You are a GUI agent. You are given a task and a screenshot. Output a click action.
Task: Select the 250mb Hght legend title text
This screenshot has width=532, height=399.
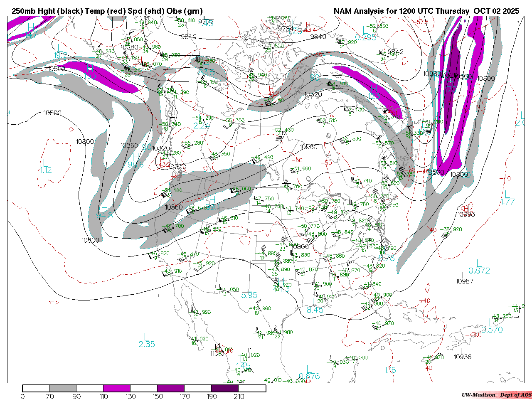107,11
